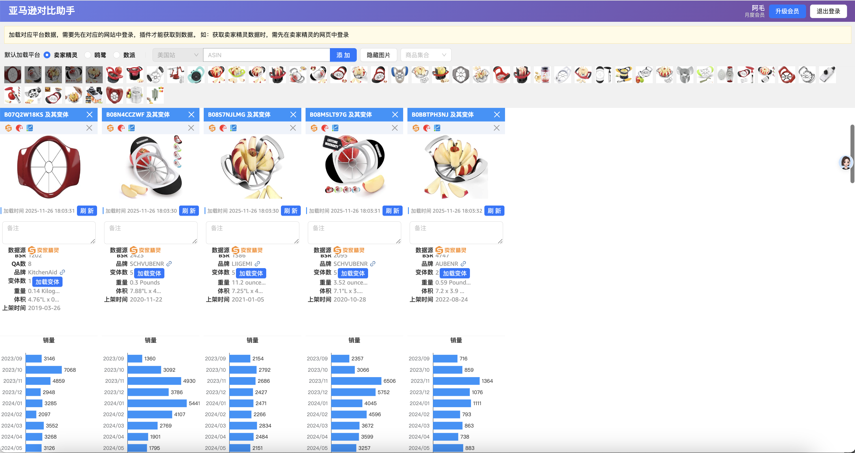Open the 美国站 site dropdown

point(178,55)
